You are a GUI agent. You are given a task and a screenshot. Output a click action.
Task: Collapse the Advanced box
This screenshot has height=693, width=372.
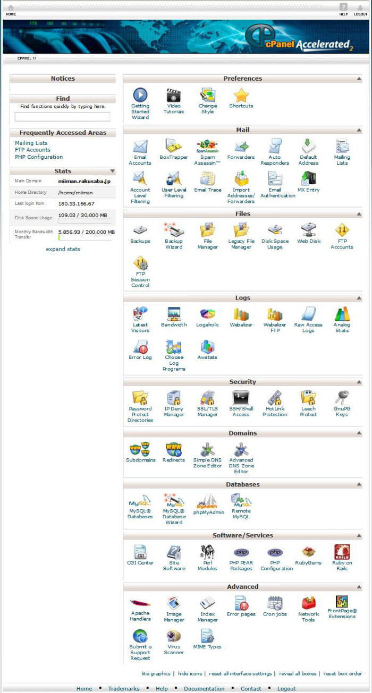point(359,587)
